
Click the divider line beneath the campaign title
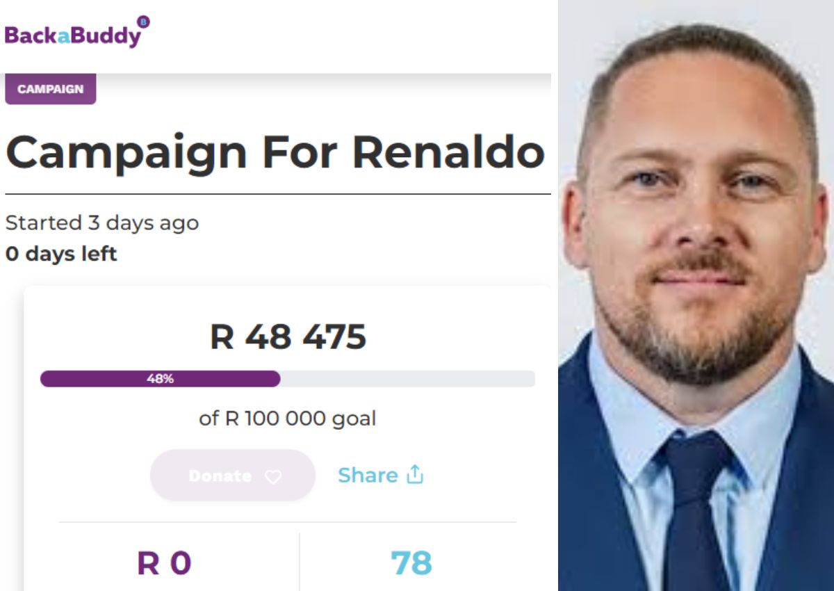(278, 194)
